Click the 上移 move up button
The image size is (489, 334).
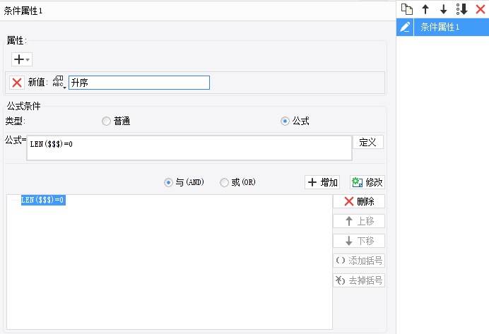coord(359,221)
